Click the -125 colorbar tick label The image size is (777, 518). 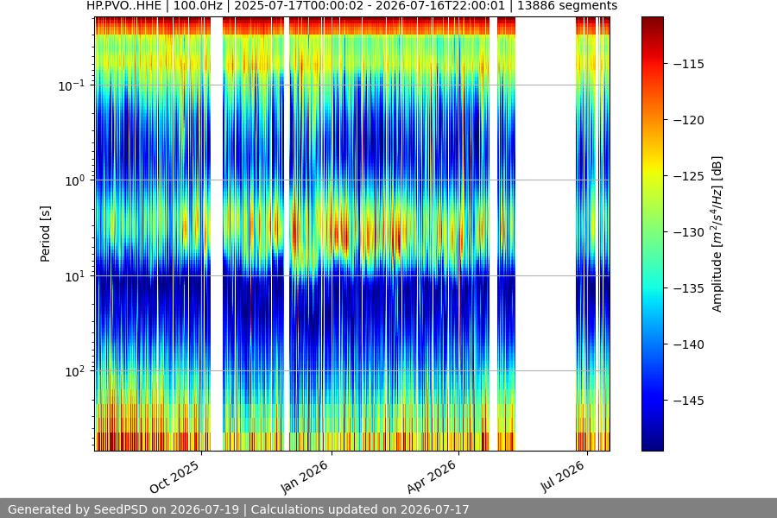(x=689, y=176)
